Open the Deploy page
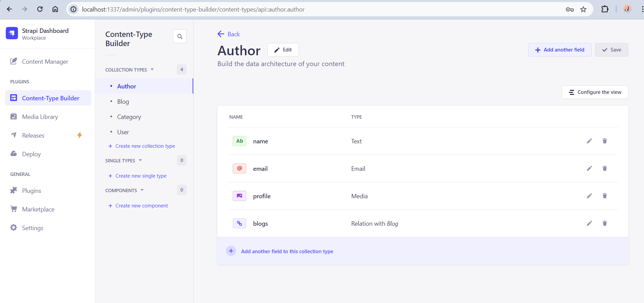The height and width of the screenshot is (303, 644). (48, 154)
